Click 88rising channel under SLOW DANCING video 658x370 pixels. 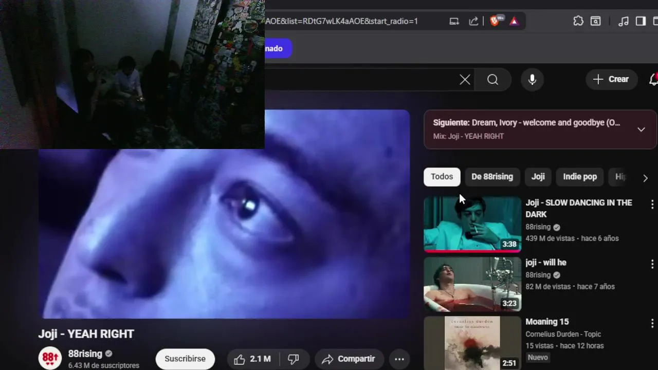pos(538,227)
